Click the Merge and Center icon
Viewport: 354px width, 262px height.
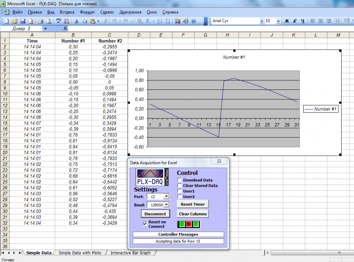coord(337,21)
